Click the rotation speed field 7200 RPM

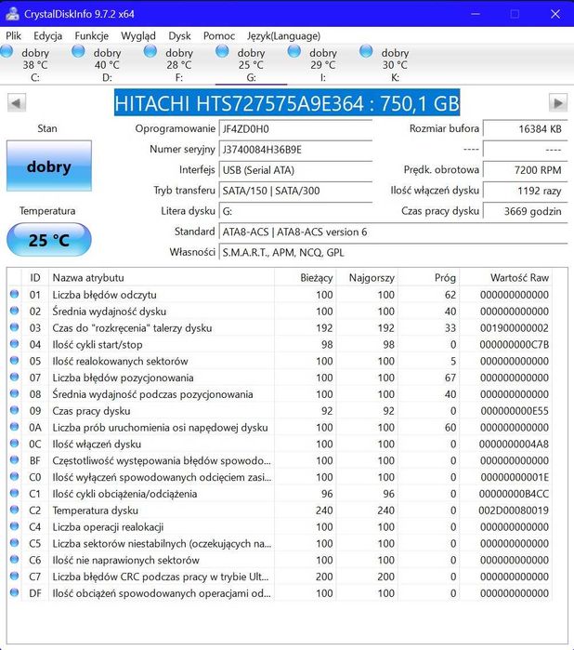coord(525,170)
